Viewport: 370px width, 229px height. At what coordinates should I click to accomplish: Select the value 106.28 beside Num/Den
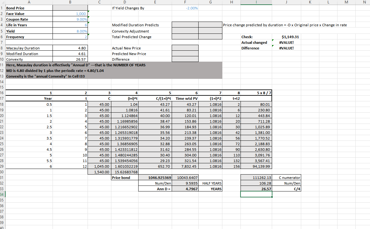pos(256,183)
